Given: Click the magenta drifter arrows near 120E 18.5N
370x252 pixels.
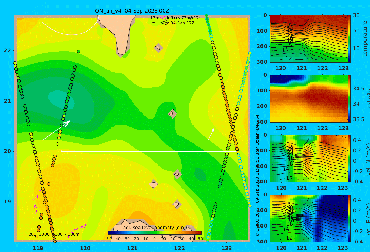Looking at the screenshot, I should [77, 230].
